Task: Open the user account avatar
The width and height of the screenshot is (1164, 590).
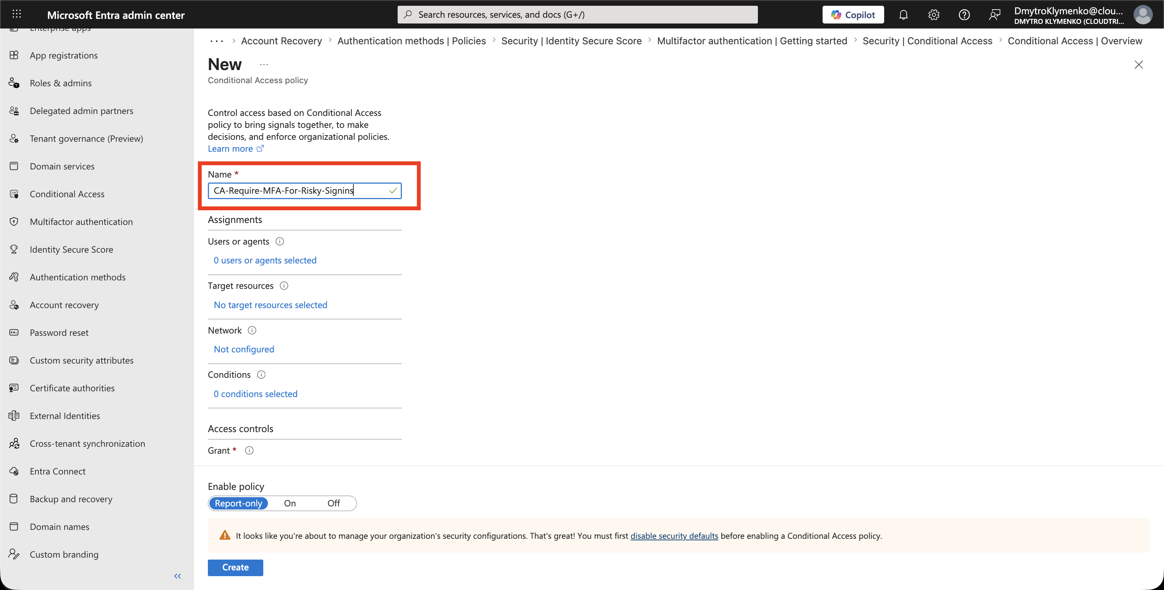Action: (x=1142, y=15)
